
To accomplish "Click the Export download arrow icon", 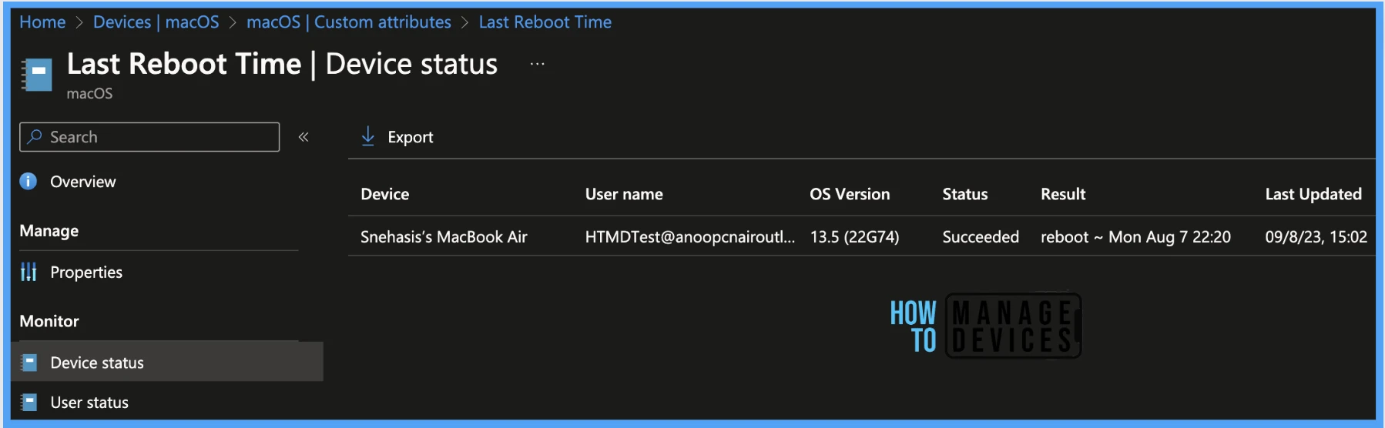I will click(368, 136).
